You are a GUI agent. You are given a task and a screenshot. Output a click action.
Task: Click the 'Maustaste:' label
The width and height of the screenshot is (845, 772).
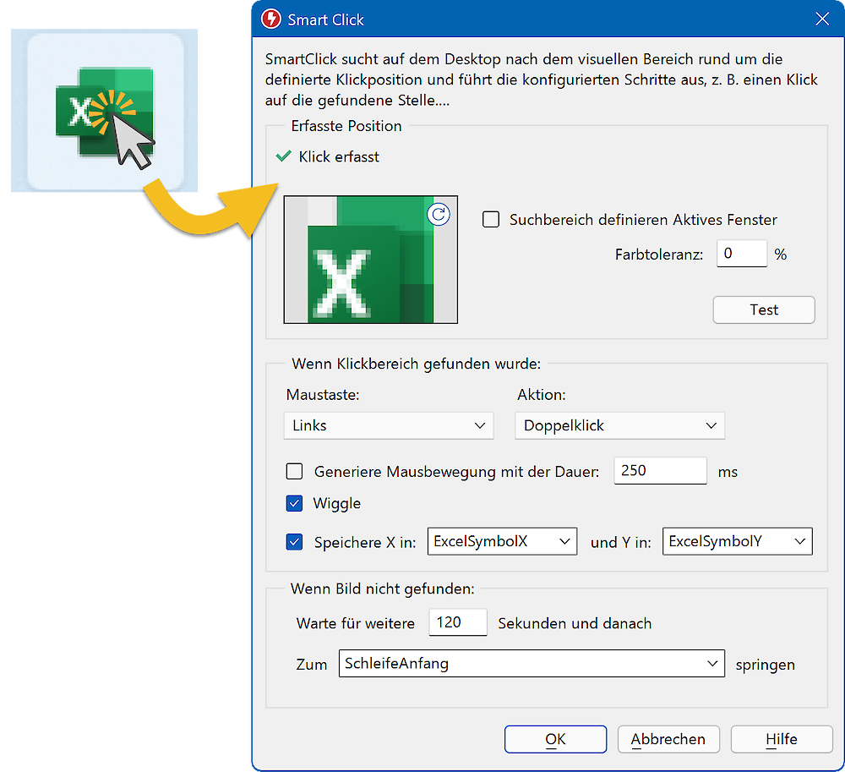tap(323, 395)
